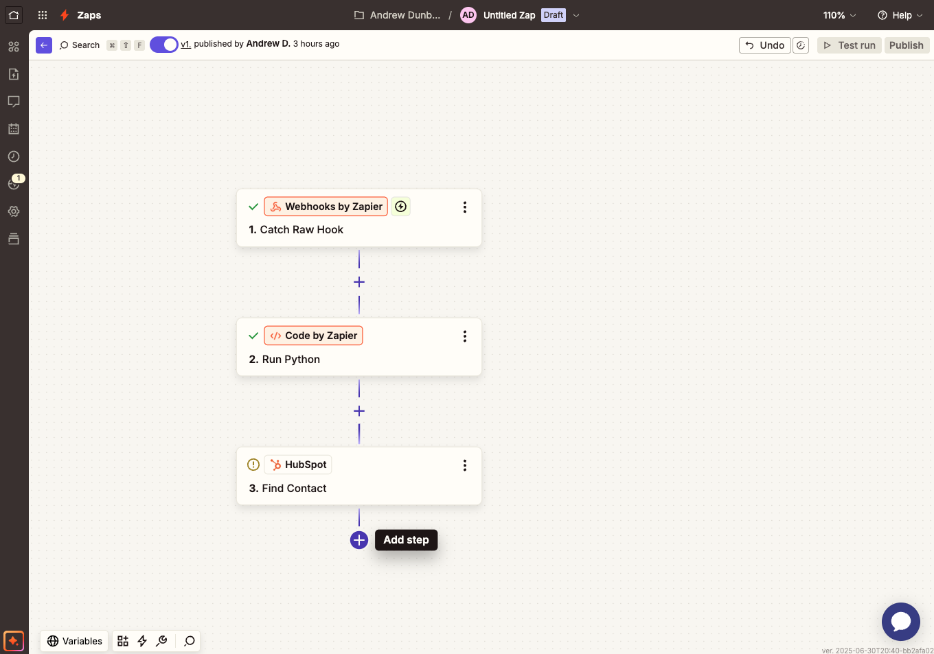This screenshot has width=934, height=654.
Task: Open options menu for Find Contact step
Action: [465, 465]
